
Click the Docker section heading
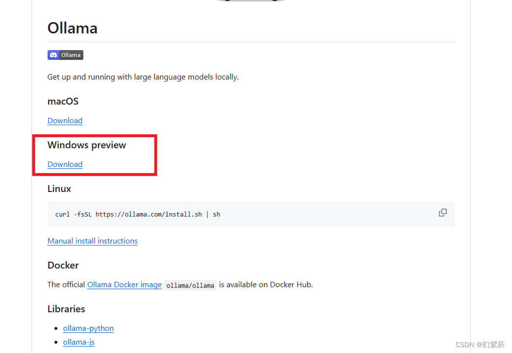[x=63, y=266]
